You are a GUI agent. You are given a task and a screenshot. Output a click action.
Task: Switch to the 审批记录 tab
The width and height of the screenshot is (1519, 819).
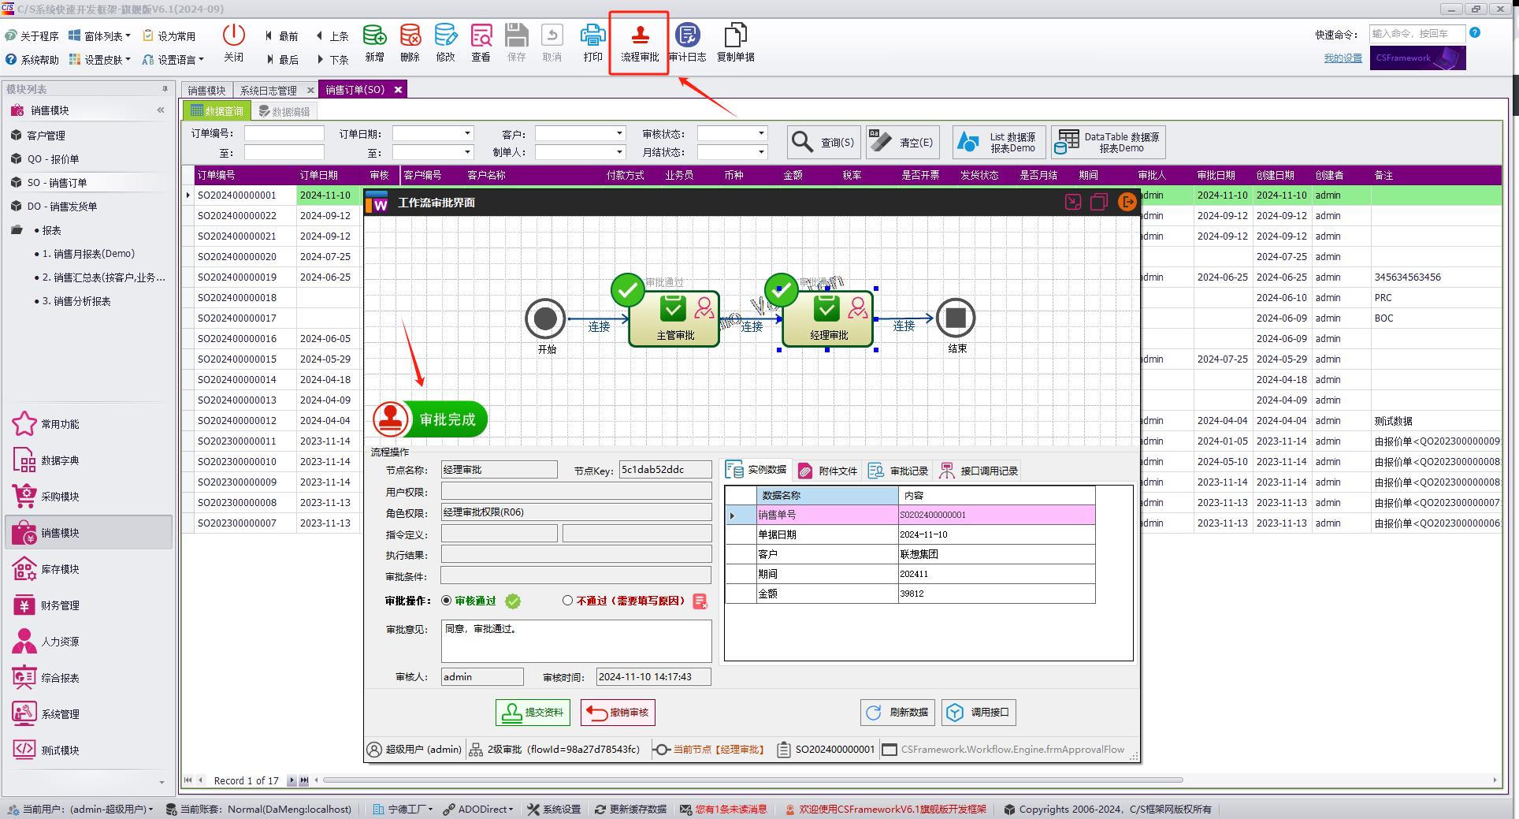(x=899, y=471)
